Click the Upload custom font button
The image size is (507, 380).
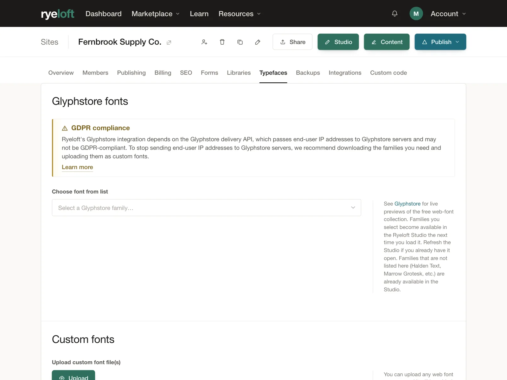coord(74,375)
